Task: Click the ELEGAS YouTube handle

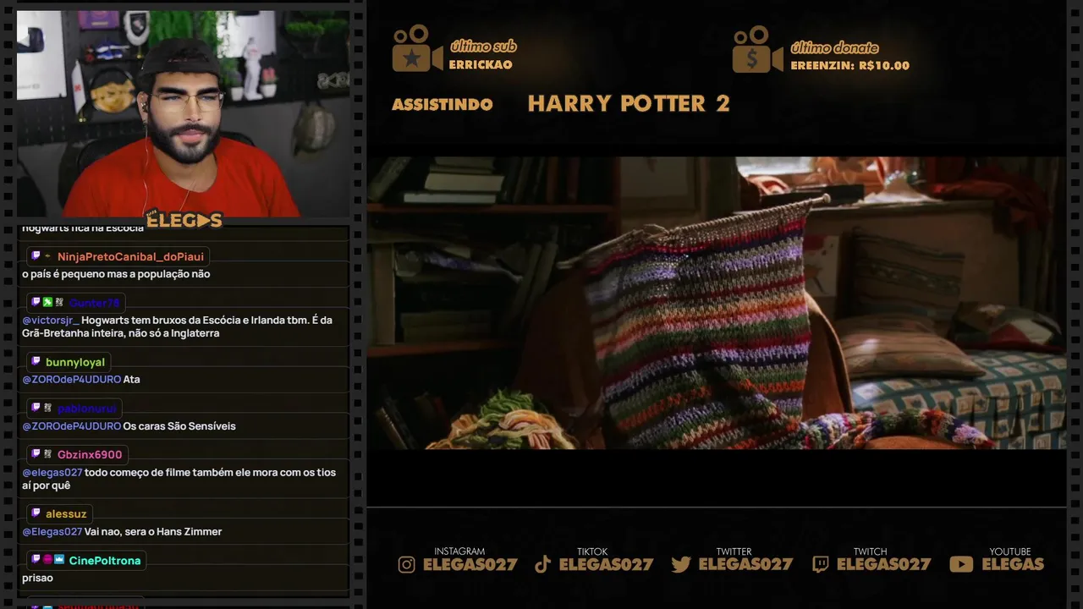Action: [x=1013, y=564]
